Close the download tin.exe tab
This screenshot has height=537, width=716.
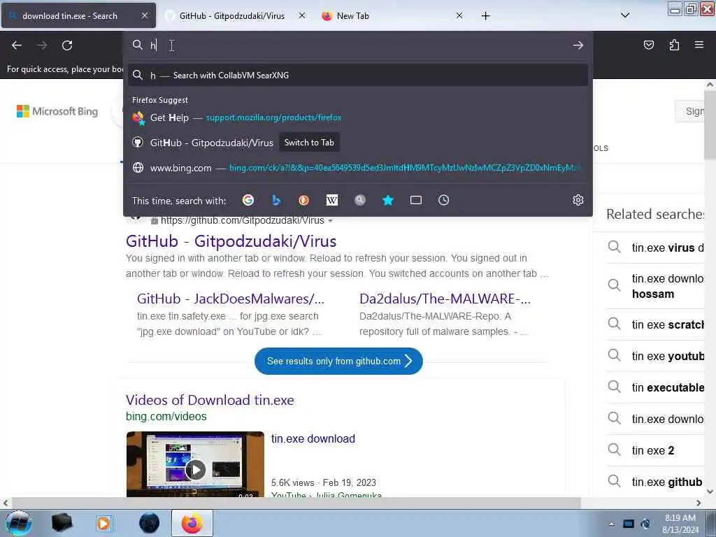(x=144, y=15)
